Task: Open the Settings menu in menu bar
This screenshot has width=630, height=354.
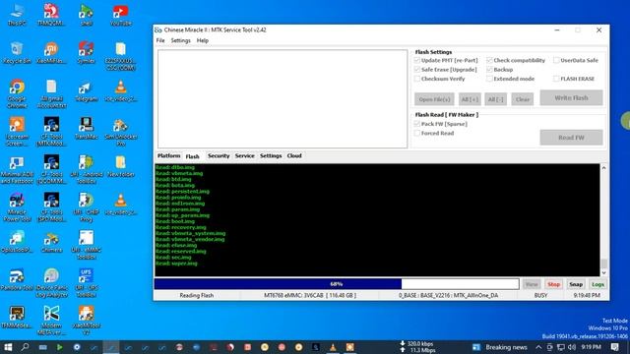Action: pyautogui.click(x=180, y=40)
